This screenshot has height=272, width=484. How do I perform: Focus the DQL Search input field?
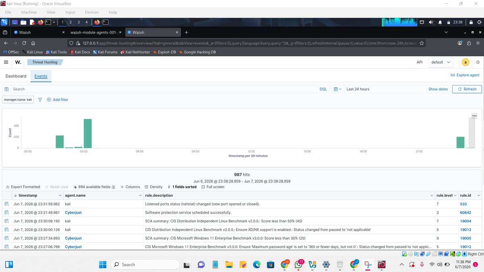(x=163, y=89)
